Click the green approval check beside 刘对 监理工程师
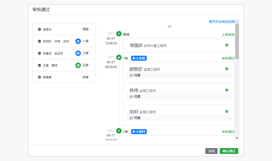Image resolution: width=272 pixels, height=161 pixels. coord(227,112)
